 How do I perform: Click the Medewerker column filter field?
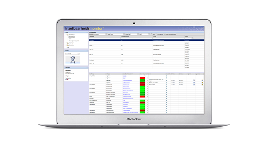105,38
